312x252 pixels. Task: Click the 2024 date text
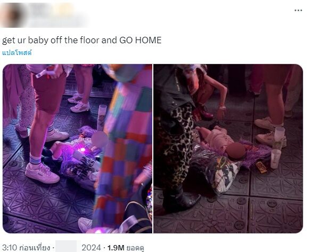[x=91, y=248]
